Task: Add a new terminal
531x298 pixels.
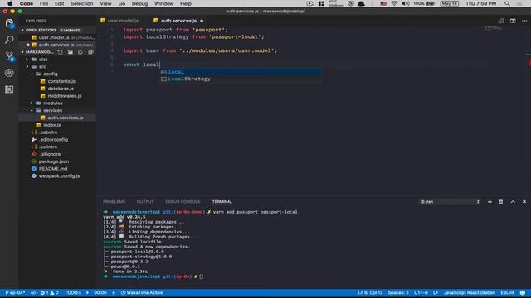Action: coord(490,202)
